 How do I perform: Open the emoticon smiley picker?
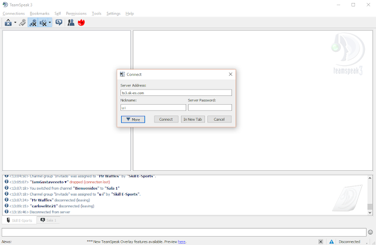371,232
